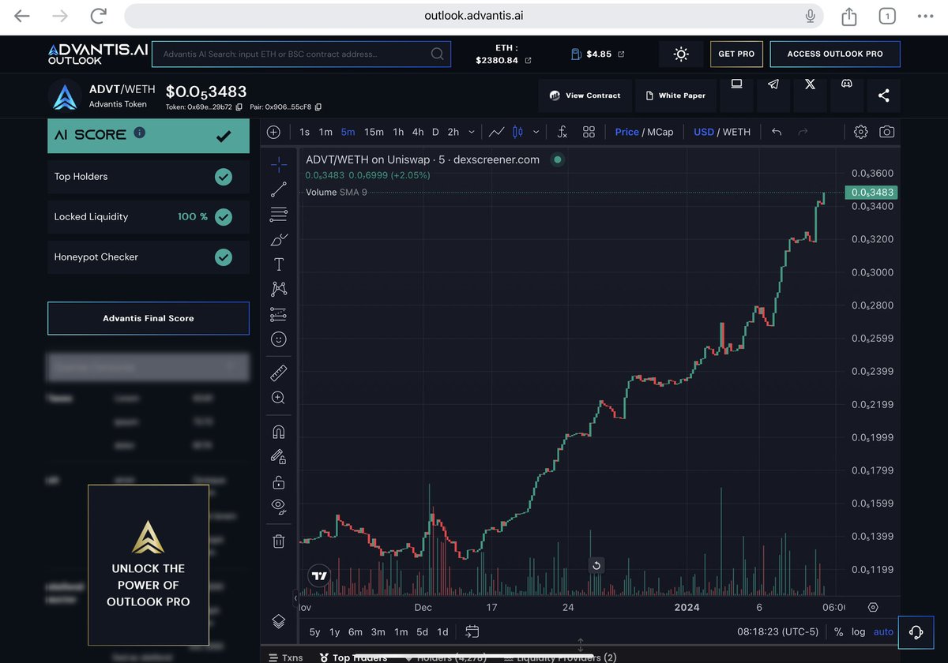Open the emoji icons tool
The image size is (948, 663).
click(x=278, y=339)
